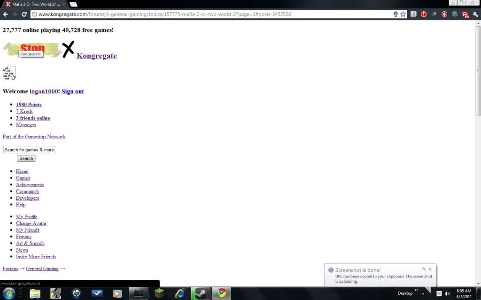Open the Chrome wrench settings menu
Image resolution: width=481 pixels, height=300 pixels.
click(475, 14)
